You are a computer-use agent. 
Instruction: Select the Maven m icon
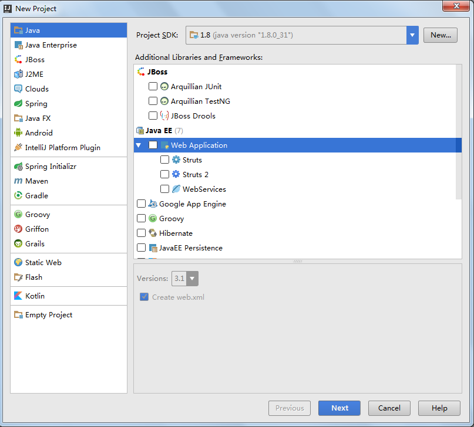pyautogui.click(x=18, y=181)
